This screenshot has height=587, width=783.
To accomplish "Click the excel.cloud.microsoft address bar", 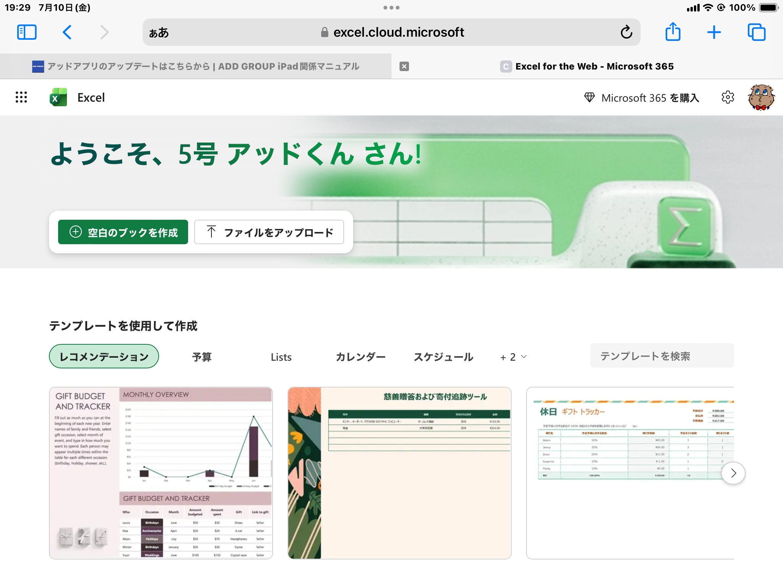I will 392,32.
